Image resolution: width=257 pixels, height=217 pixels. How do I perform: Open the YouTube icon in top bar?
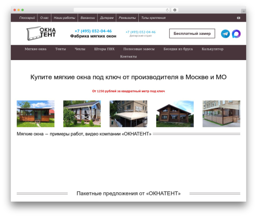pyautogui.click(x=238, y=18)
